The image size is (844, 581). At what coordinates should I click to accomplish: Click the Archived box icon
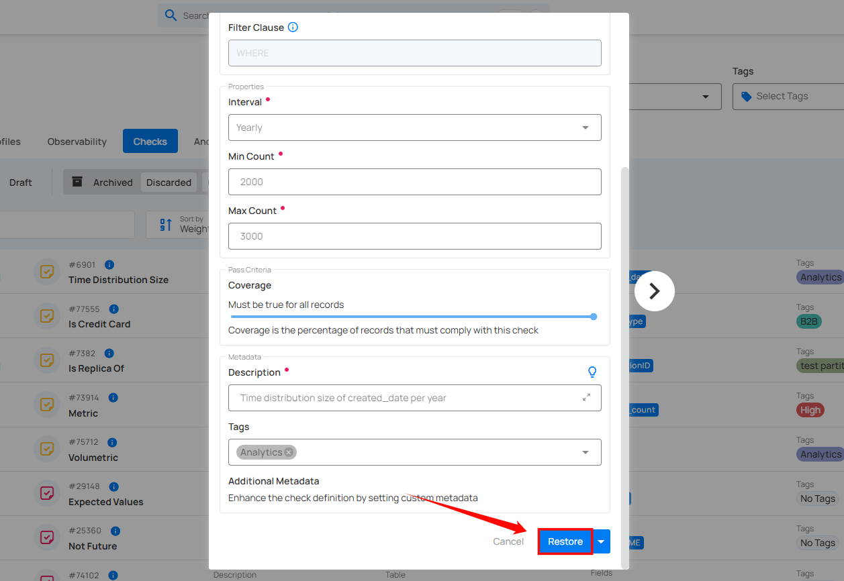point(78,182)
